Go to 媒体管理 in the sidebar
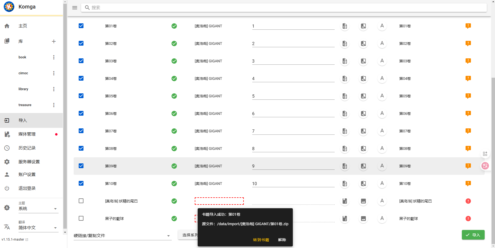This screenshot has height=248, width=495. tap(27, 134)
